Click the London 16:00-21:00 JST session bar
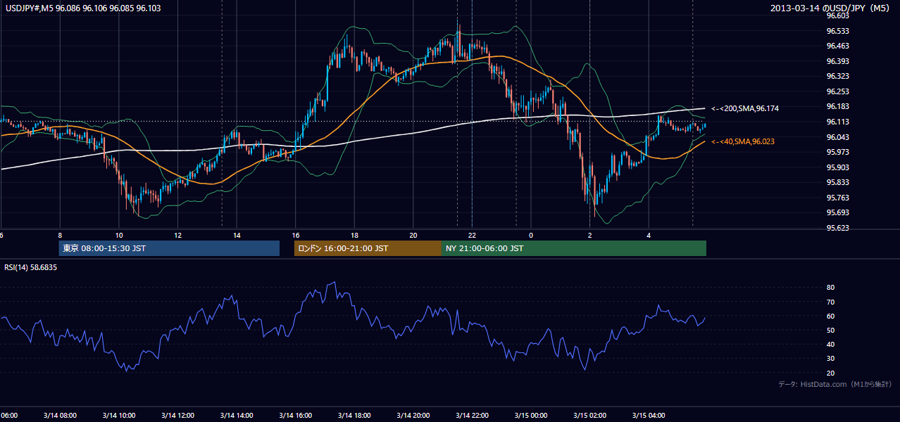 [x=368, y=248]
